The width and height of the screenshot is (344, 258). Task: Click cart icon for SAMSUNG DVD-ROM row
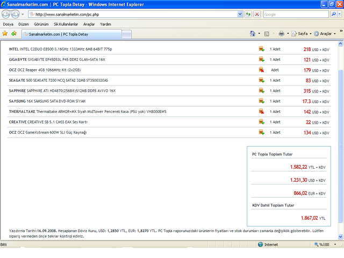pos(261,101)
